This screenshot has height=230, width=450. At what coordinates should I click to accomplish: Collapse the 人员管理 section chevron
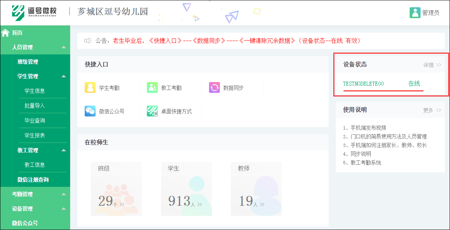(64, 47)
